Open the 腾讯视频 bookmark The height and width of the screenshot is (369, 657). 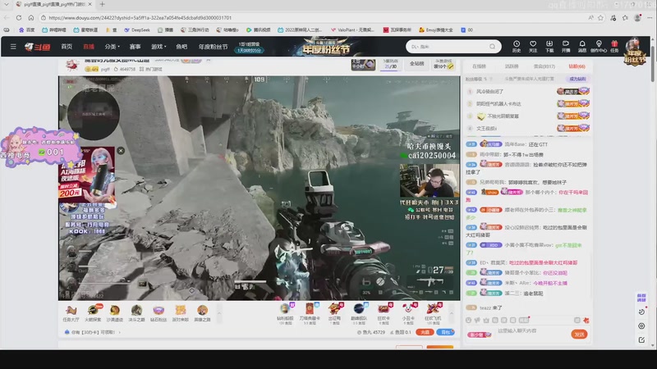coord(258,30)
